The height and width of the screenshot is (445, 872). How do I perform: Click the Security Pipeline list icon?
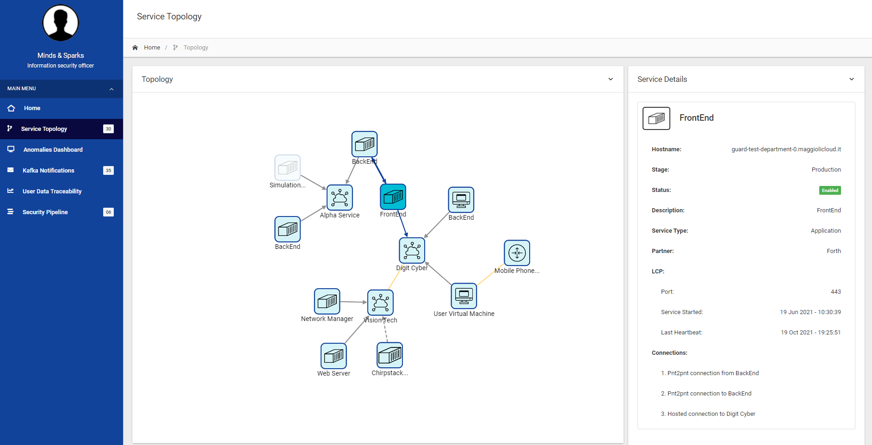click(11, 211)
